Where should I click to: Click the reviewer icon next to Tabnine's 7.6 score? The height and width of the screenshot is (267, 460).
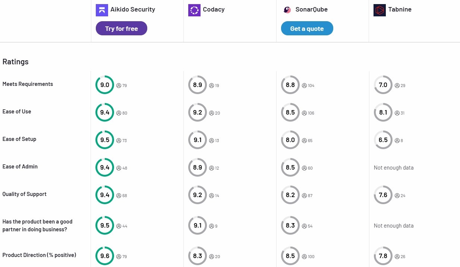tap(396, 196)
